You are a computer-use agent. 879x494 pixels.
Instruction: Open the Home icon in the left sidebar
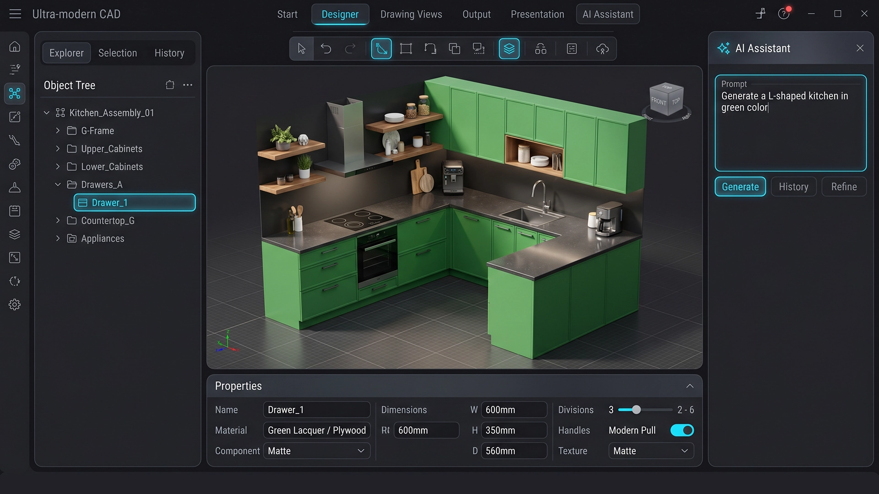(x=15, y=46)
